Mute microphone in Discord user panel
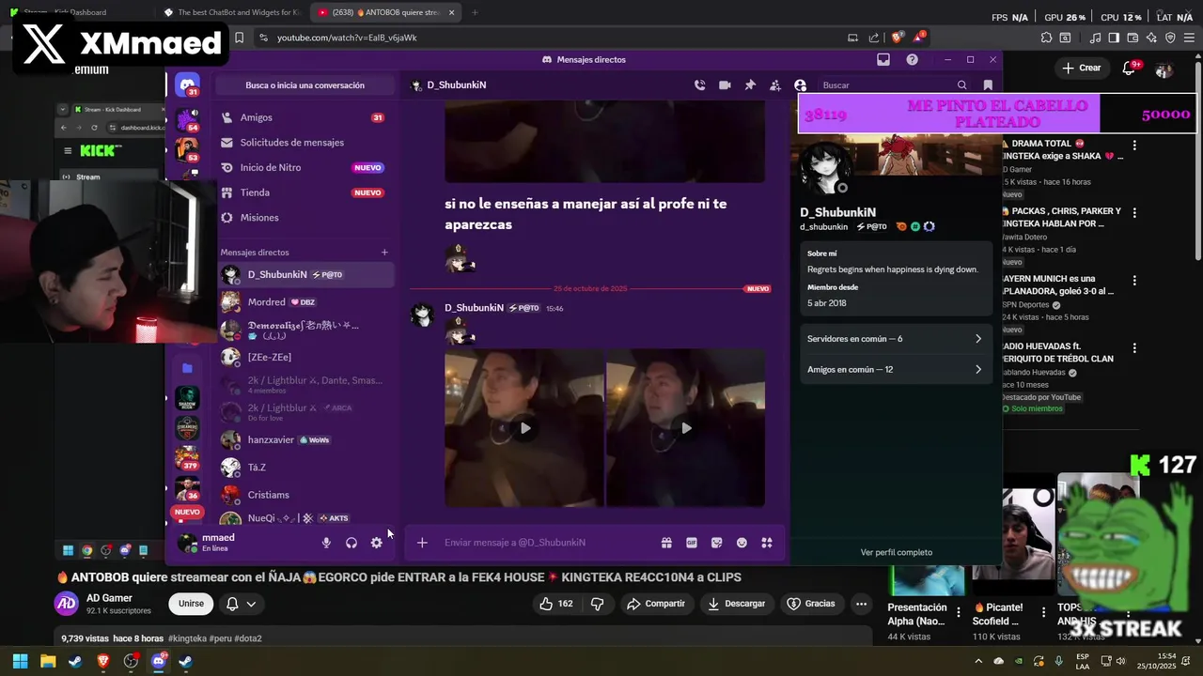1203x676 pixels. (x=326, y=543)
